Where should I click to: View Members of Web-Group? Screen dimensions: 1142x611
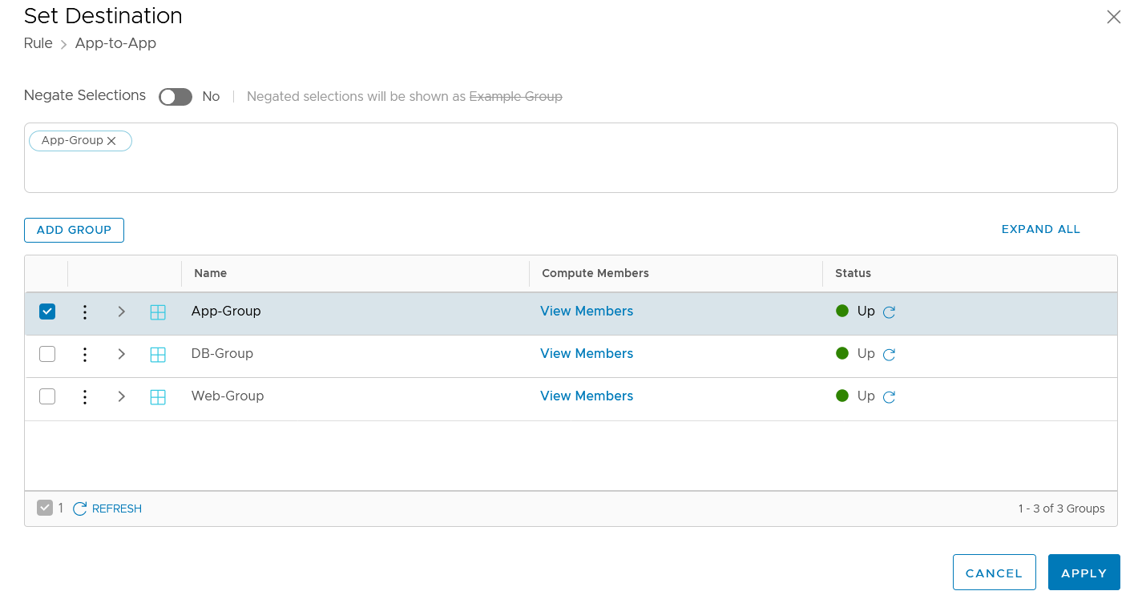point(587,396)
